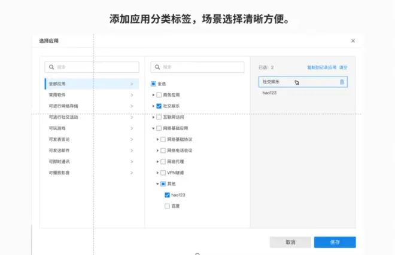Close the 选择应用 dialog
Viewport: 395px width, 255px height.
[353, 41]
